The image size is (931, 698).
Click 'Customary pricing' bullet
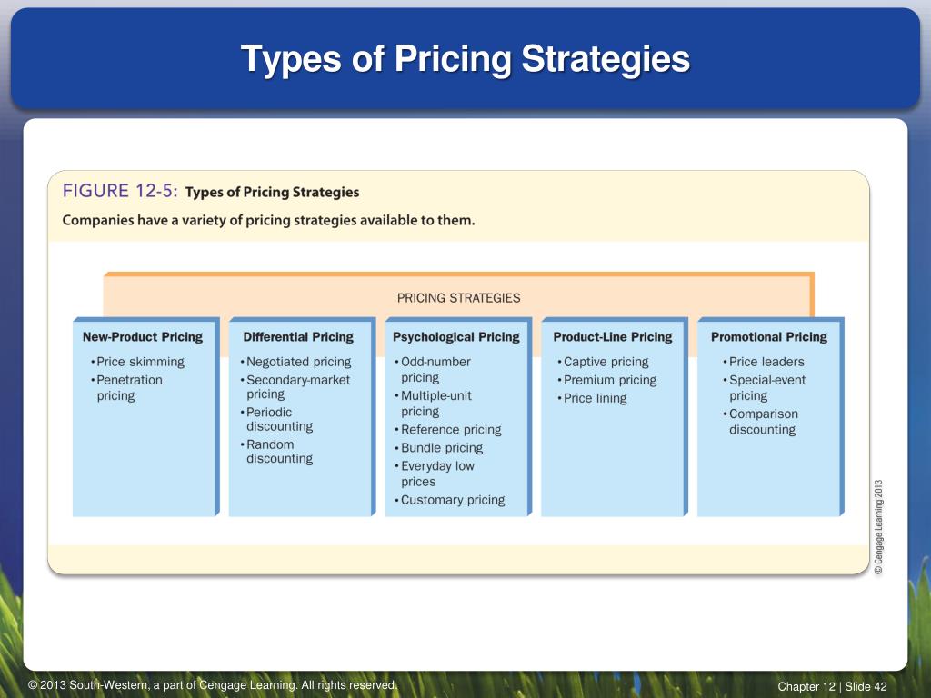coord(450,500)
